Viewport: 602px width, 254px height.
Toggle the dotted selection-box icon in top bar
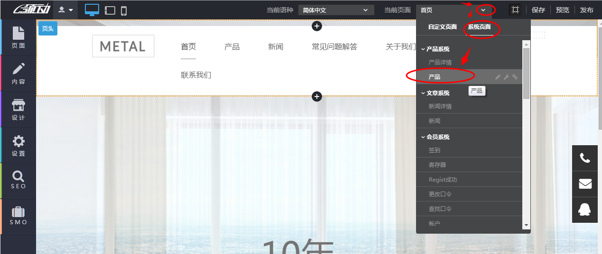pos(515,10)
